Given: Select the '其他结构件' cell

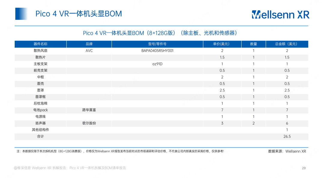Looking at the screenshot, I should pos(40,130).
